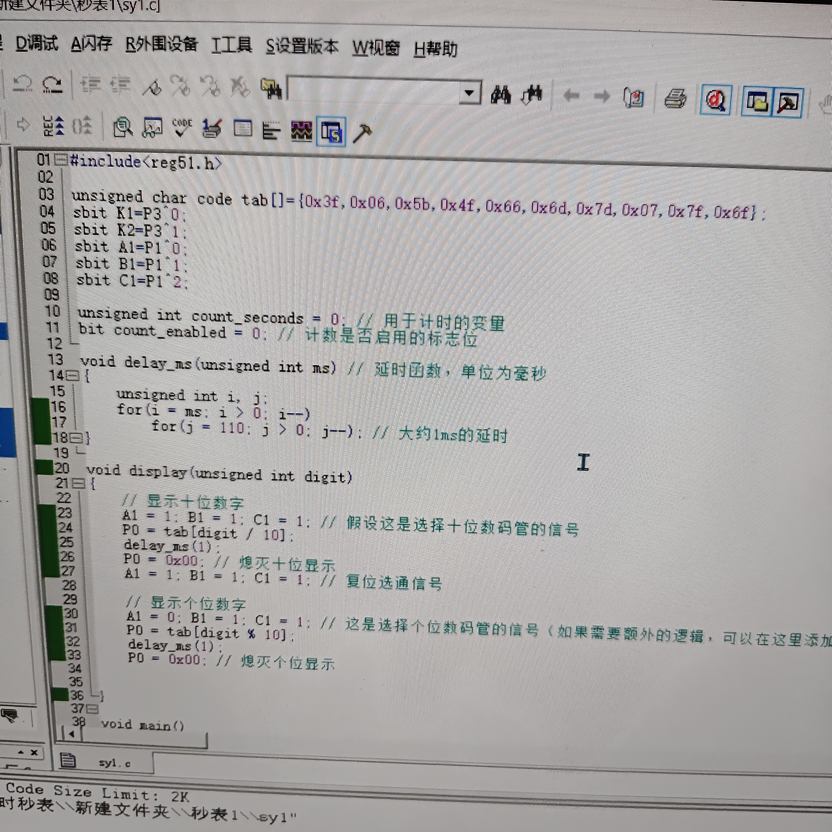Viewport: 832px width, 832px height.
Task: Open the Logic Analyzer icon
Action: [x=301, y=131]
